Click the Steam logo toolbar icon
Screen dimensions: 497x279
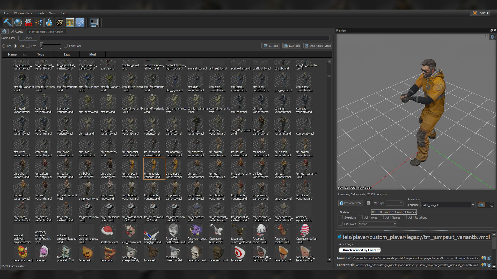pos(80,23)
